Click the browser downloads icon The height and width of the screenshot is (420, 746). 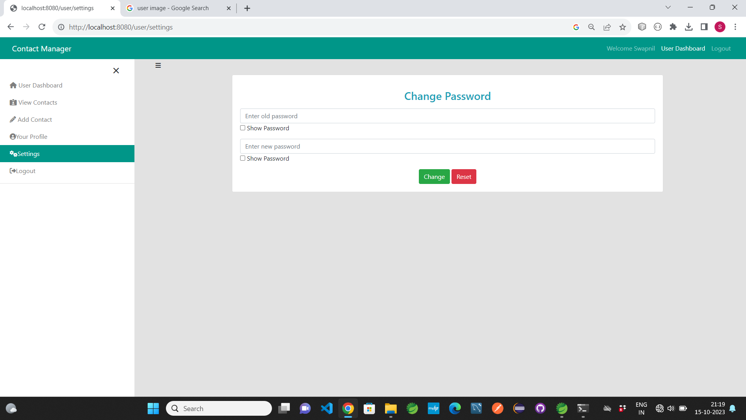[x=688, y=27]
